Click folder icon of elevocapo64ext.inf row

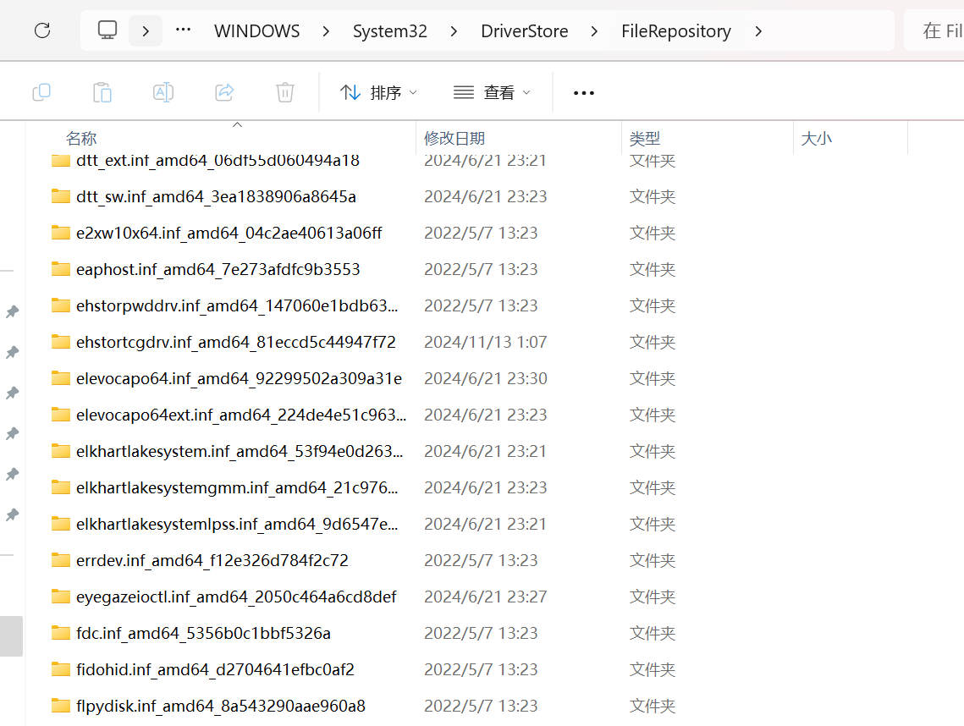(x=60, y=415)
